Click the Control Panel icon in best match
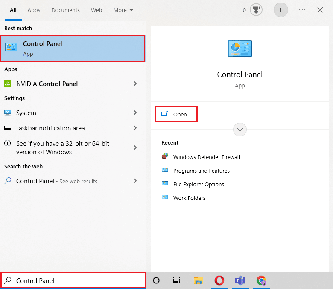Screen dimensions: 333x289 pos(11,47)
